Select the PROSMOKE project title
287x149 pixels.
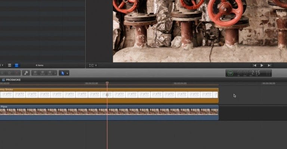13,80
